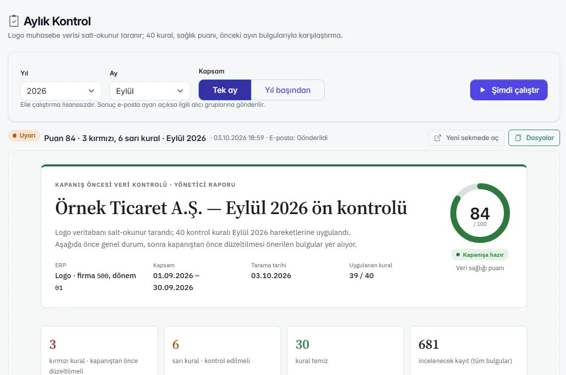Click the 30 kural temiz card
Screen dimensions: 566x375
pyautogui.click(x=346, y=351)
